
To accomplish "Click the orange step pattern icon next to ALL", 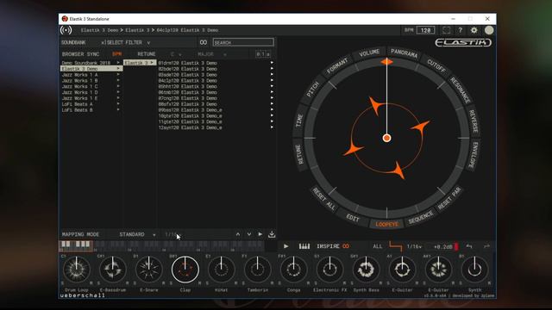I will coord(395,246).
